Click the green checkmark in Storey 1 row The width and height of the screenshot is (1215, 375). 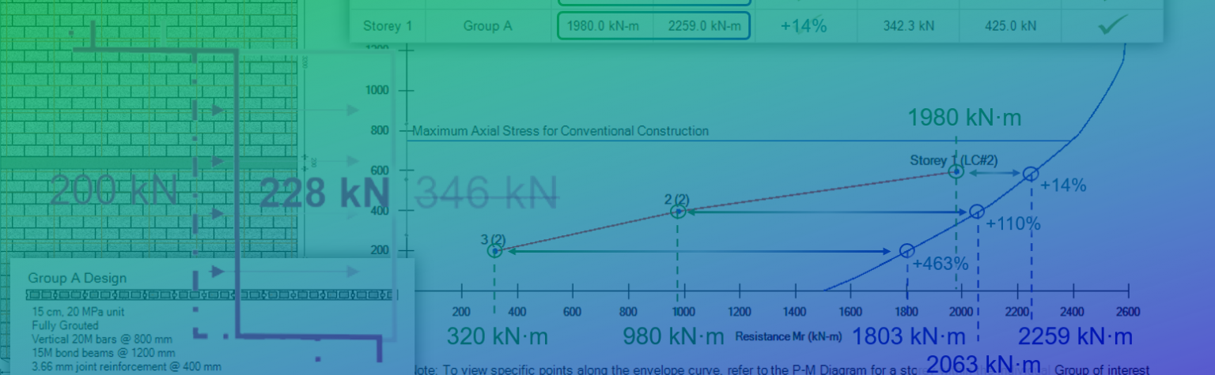tap(1112, 25)
